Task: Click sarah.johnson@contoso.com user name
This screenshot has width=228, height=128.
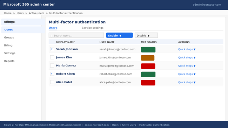Action: click(118, 49)
